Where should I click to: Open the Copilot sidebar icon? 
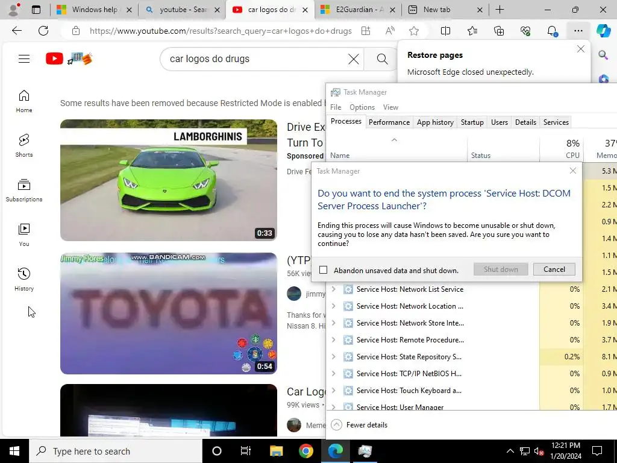[x=604, y=31]
